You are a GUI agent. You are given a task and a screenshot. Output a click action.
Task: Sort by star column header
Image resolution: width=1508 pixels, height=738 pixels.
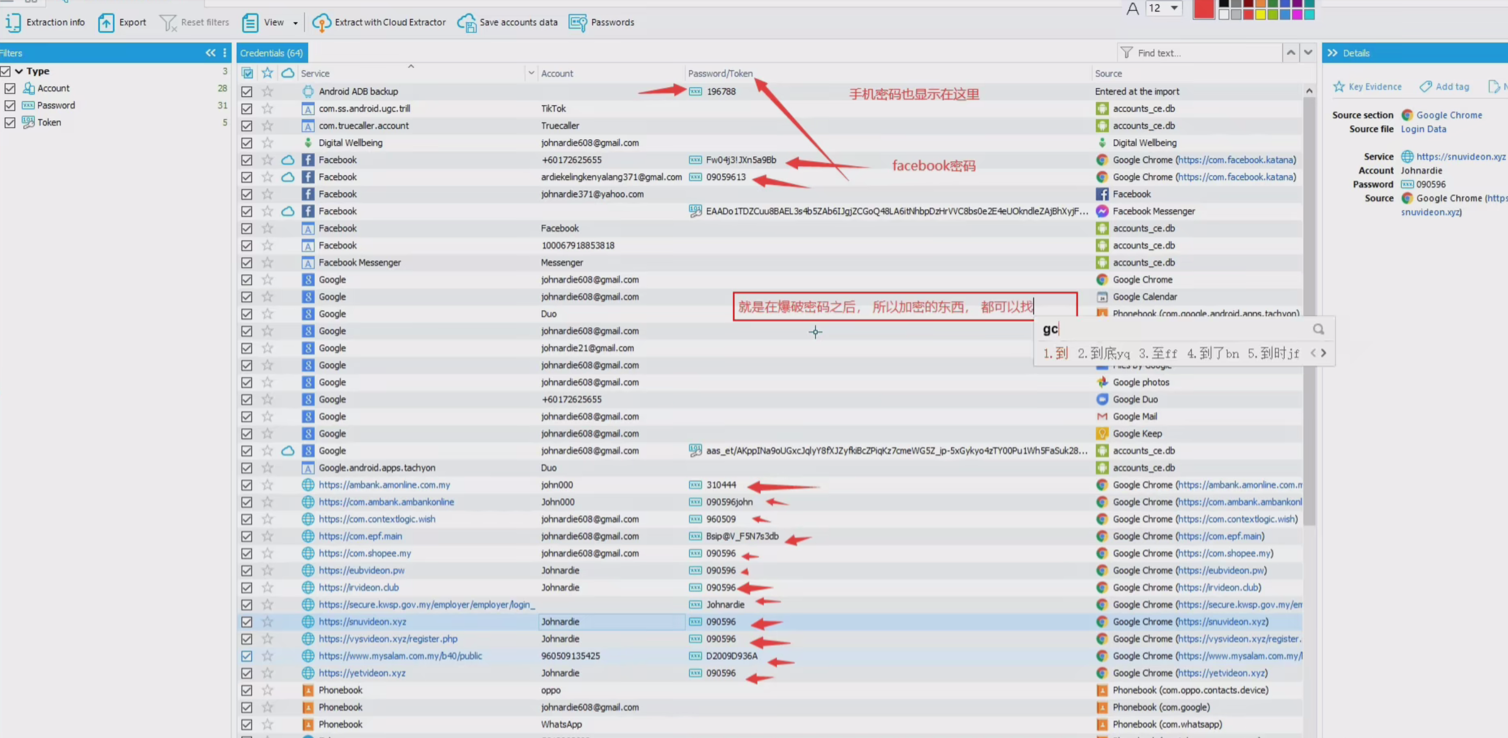tap(267, 73)
